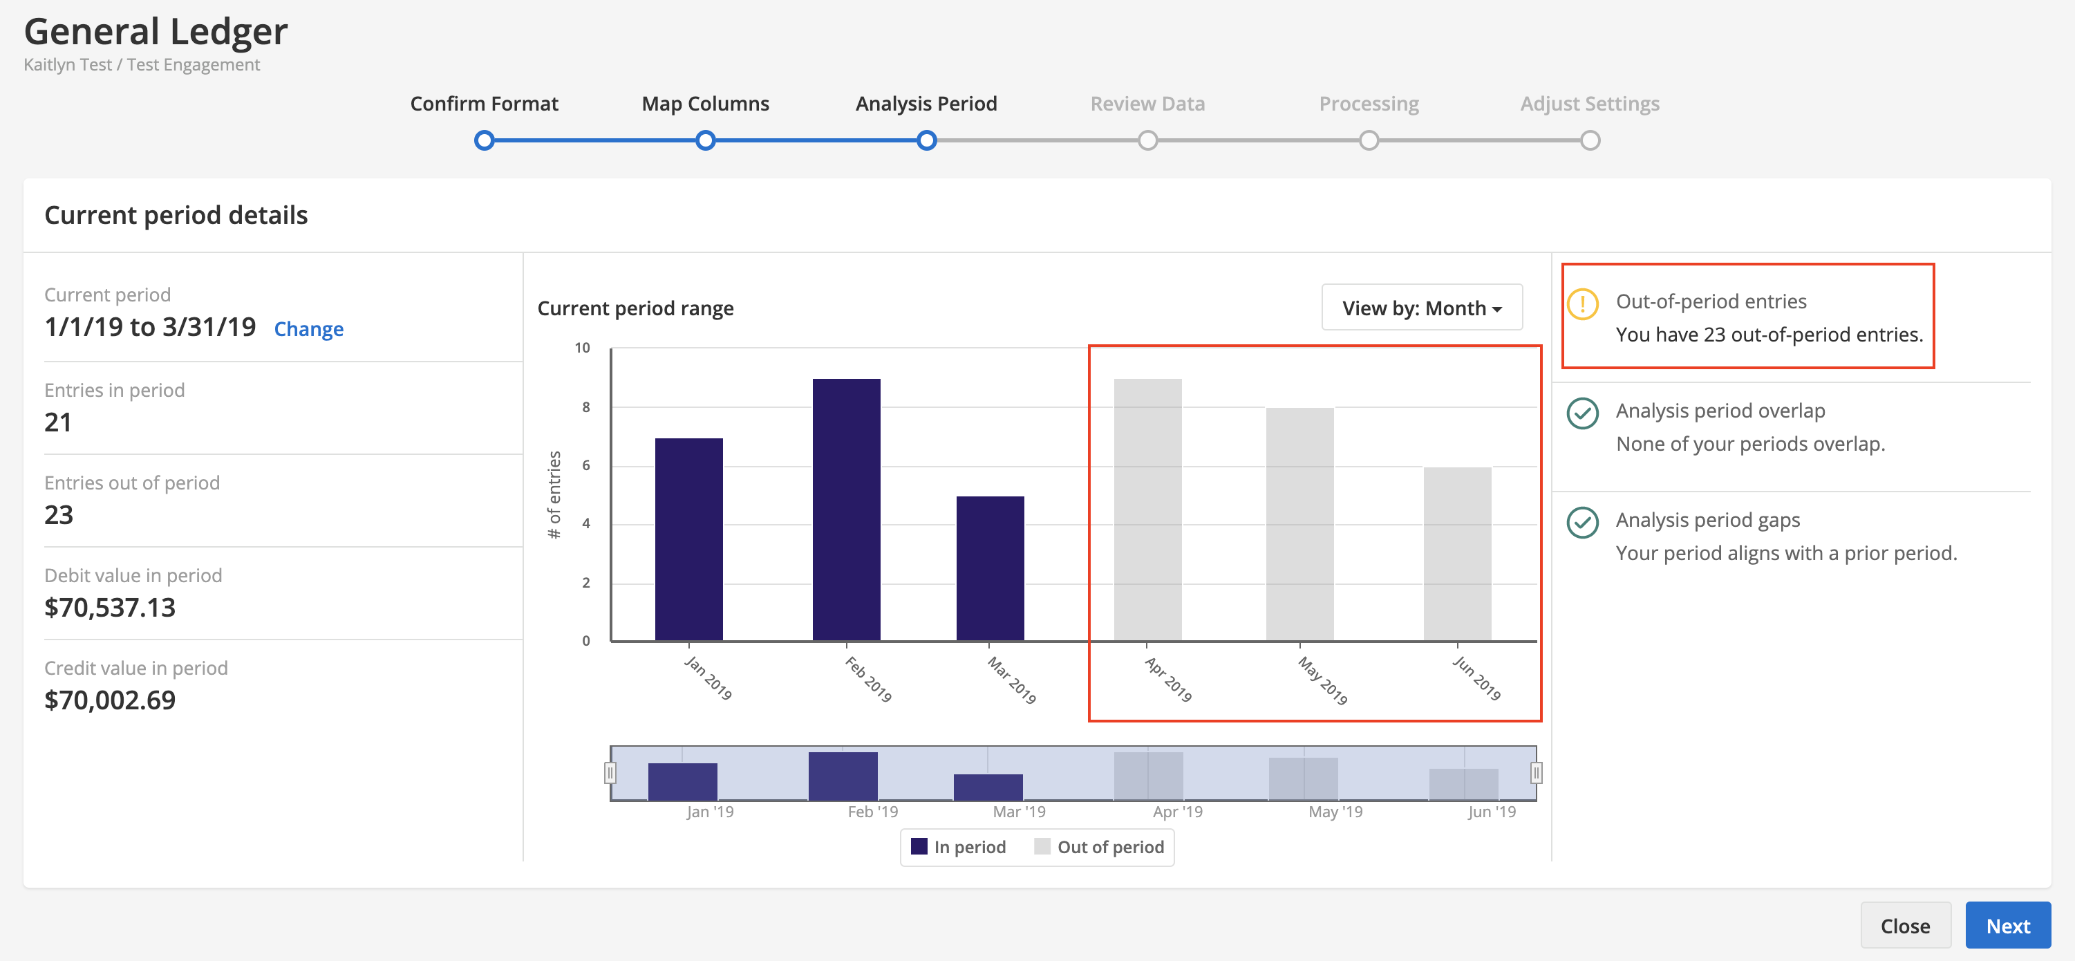Toggle the In period legend item
This screenshot has height=961, width=2075.
958,847
